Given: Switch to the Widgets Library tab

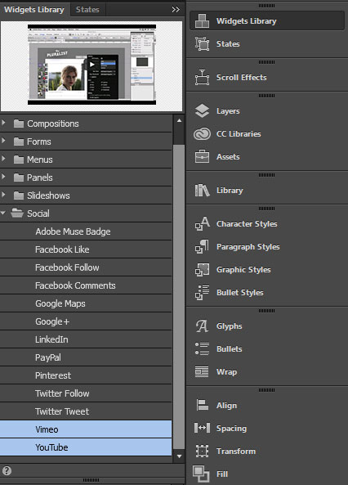Looking at the screenshot, I should click(x=34, y=10).
